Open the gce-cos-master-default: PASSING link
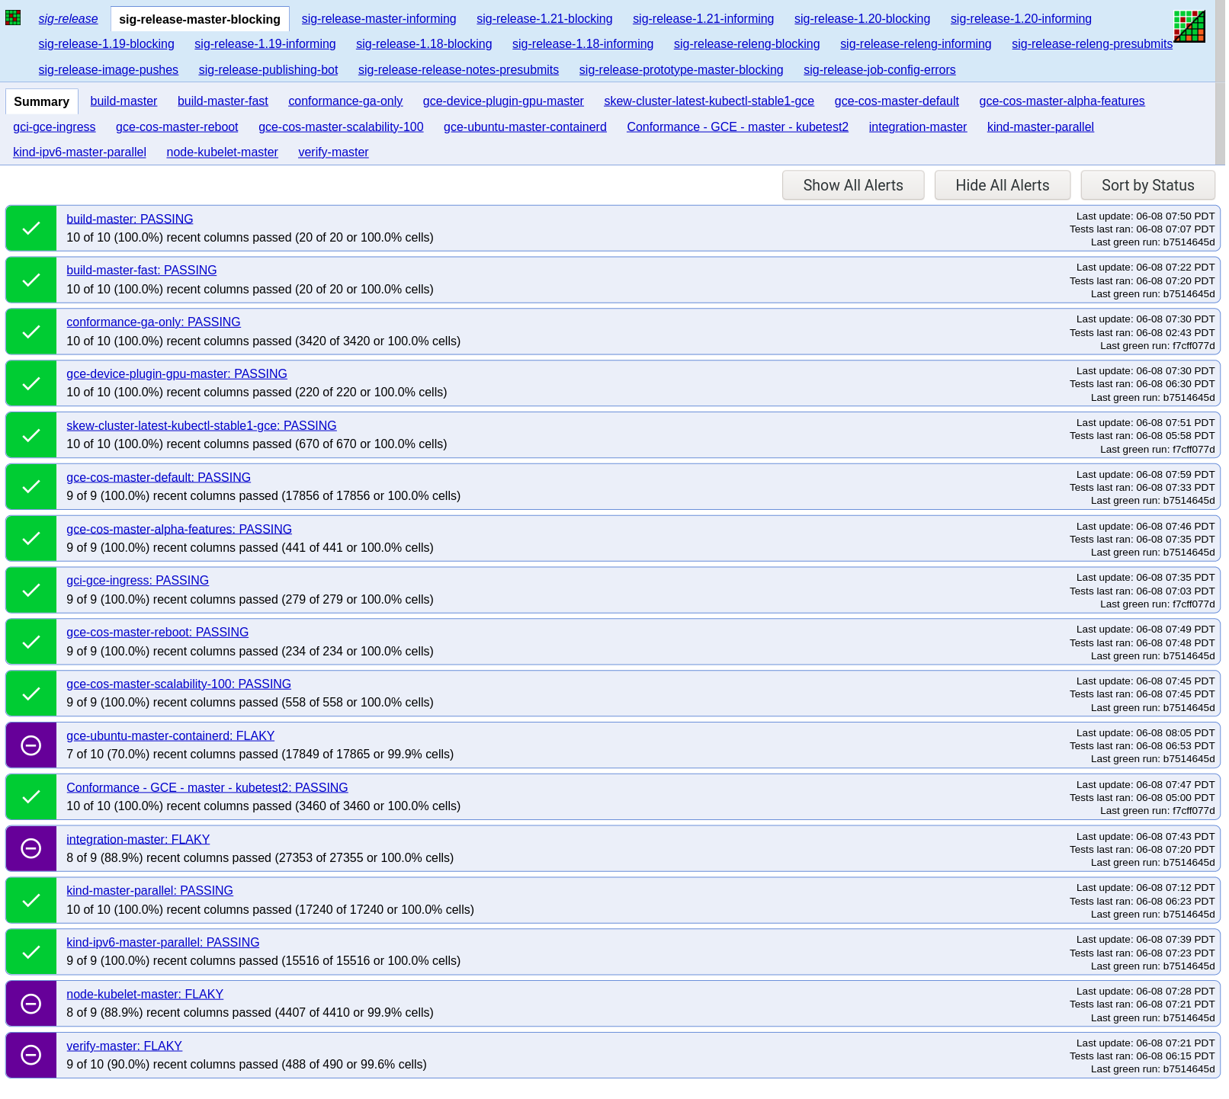Viewport: 1229px width, 1099px height. click(159, 478)
